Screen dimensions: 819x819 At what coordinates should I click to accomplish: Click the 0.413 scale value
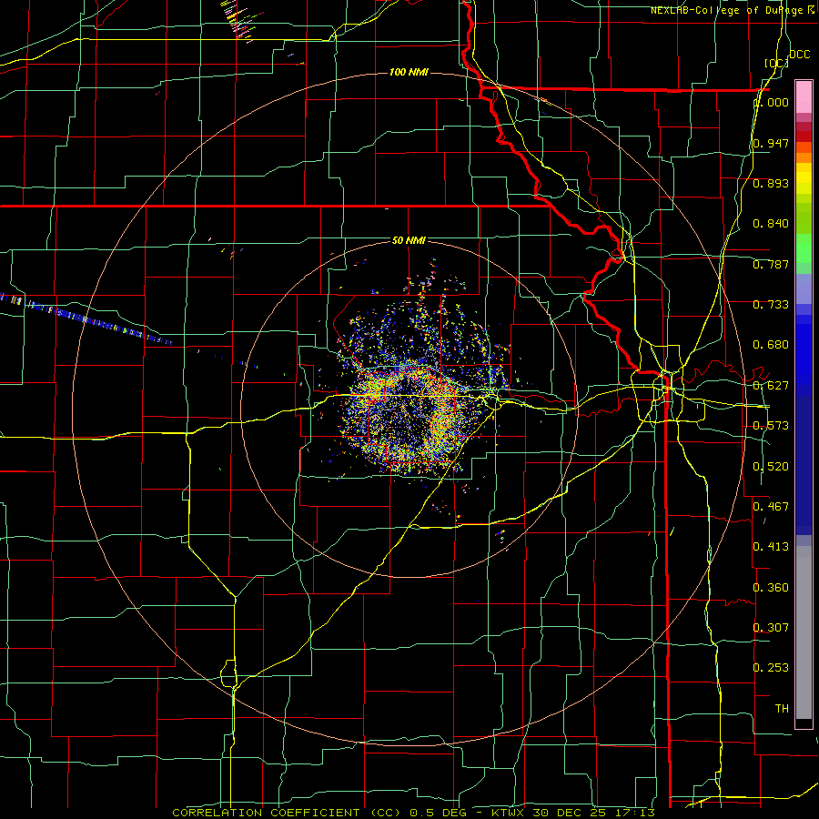coord(771,547)
